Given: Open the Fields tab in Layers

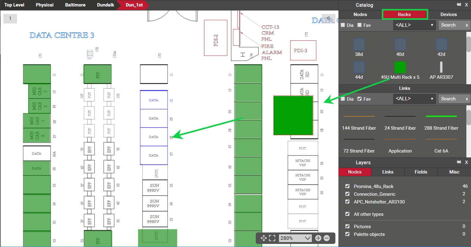Looking at the screenshot, I should [x=421, y=172].
